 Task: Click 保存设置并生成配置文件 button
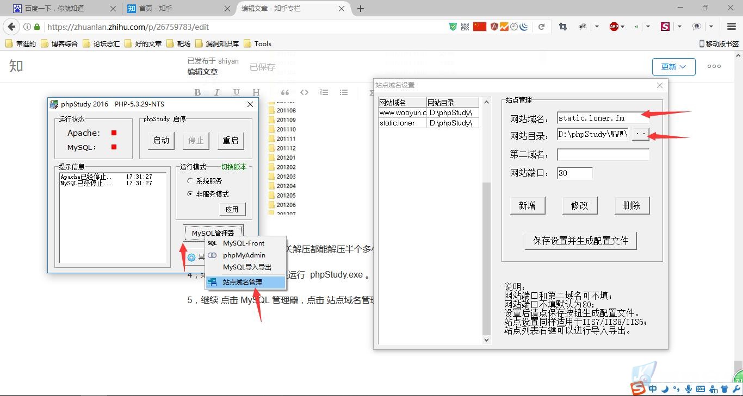coord(581,241)
